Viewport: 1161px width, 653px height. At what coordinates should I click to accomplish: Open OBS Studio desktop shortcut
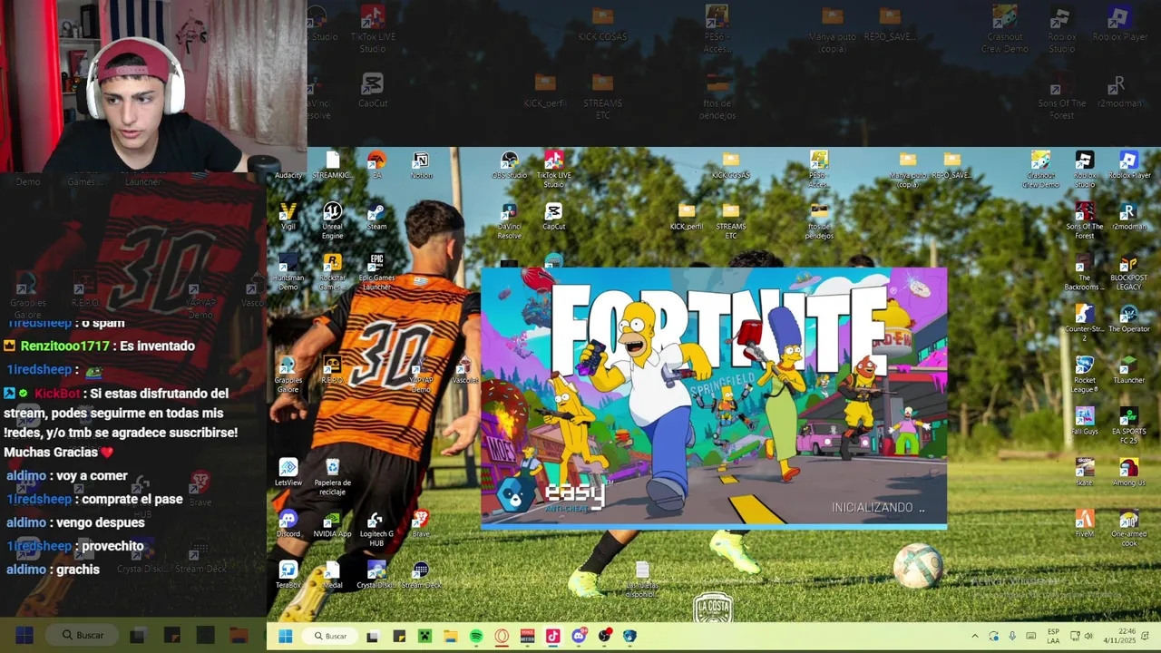510,165
